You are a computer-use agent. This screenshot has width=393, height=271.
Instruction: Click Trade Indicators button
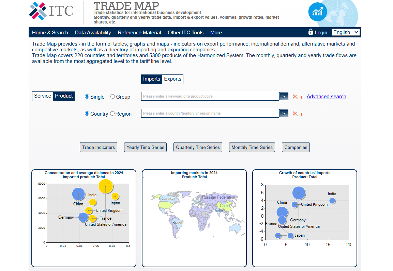(99, 147)
